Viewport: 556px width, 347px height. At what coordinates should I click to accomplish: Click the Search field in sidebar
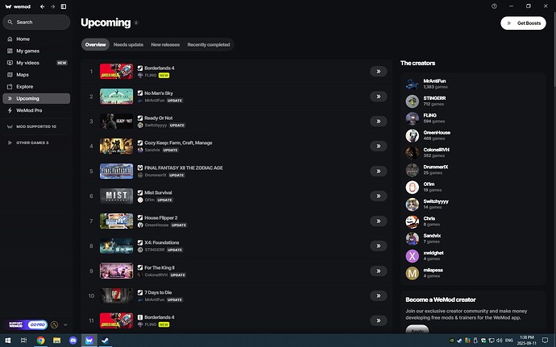tap(39, 22)
